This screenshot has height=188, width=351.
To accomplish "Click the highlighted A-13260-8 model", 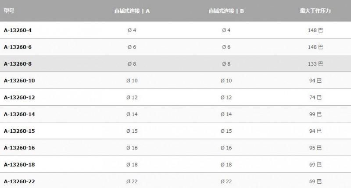I will tap(18, 64).
